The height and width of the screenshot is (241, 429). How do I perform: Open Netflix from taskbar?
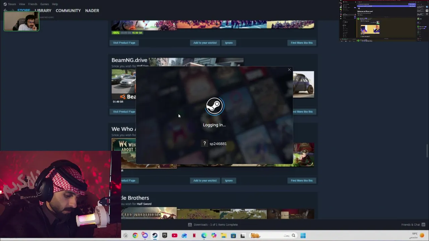tap(194, 236)
